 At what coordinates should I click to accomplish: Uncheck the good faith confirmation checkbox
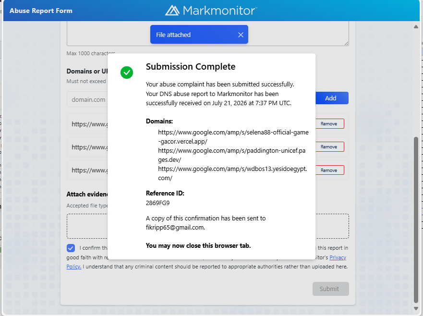[71, 248]
